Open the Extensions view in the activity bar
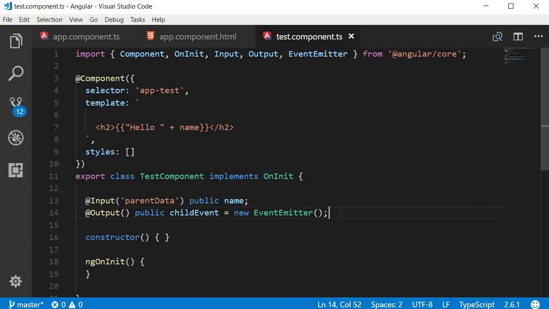Image resolution: width=549 pixels, height=309 pixels. pyautogui.click(x=16, y=170)
